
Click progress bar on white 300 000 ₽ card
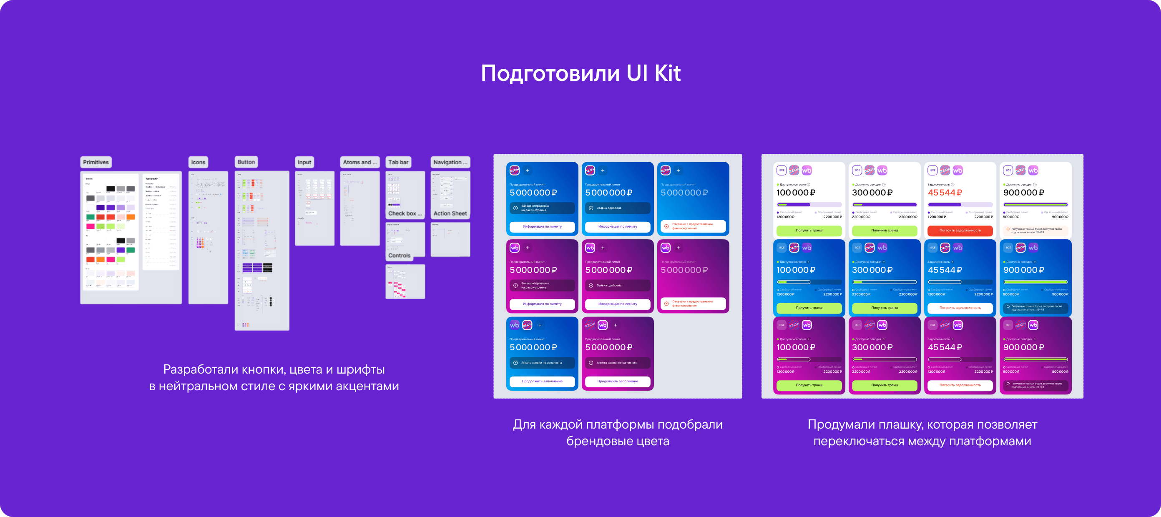click(884, 205)
